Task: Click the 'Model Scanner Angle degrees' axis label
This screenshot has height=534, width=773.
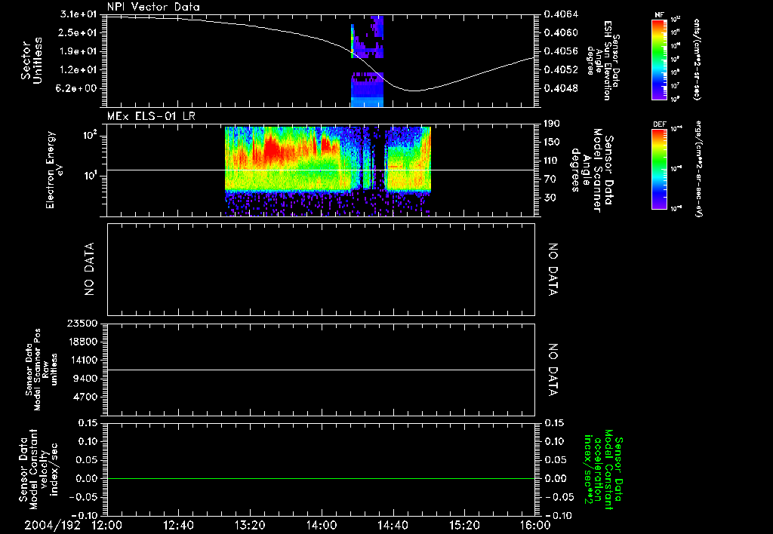Action: tap(592, 170)
